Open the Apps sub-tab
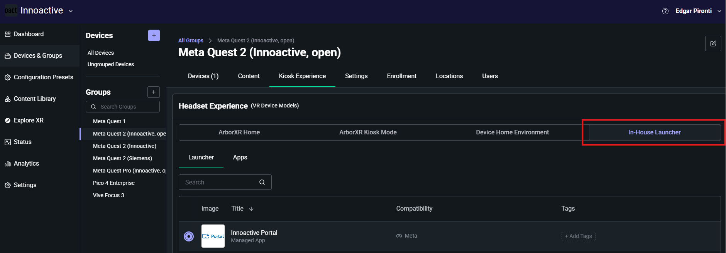Image resolution: width=726 pixels, height=253 pixels. click(240, 157)
